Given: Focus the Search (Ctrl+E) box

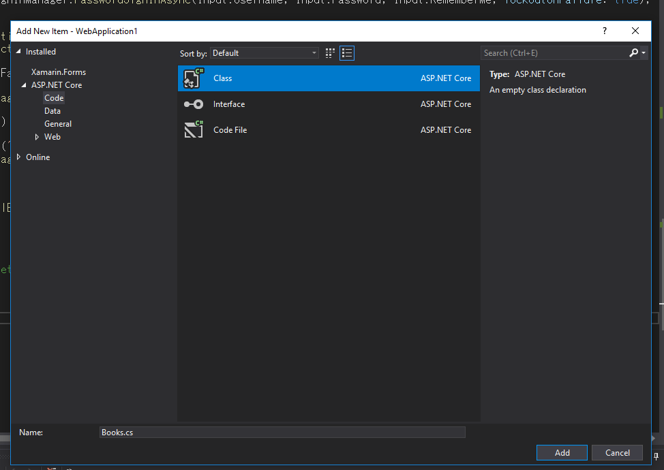Looking at the screenshot, I should coord(555,53).
